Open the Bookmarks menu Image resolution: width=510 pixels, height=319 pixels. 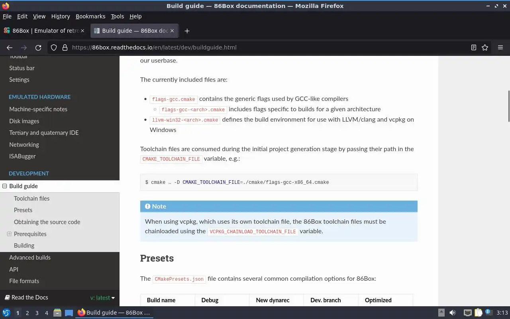click(x=90, y=16)
